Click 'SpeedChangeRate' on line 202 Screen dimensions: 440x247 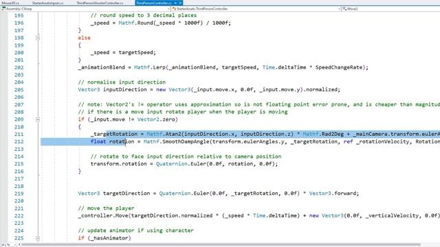pyautogui.click(x=339, y=67)
